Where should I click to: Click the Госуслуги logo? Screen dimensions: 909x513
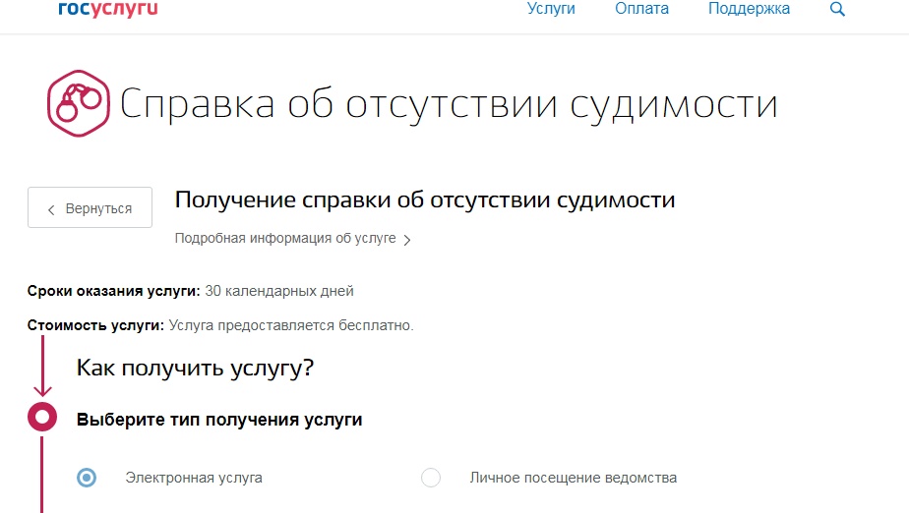click(x=108, y=9)
